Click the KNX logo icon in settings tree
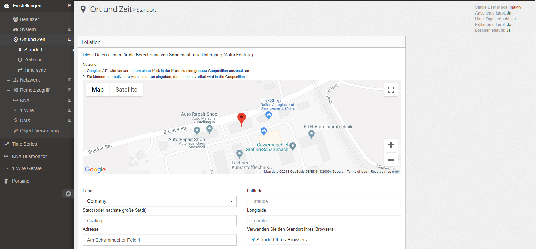 (x=16, y=100)
